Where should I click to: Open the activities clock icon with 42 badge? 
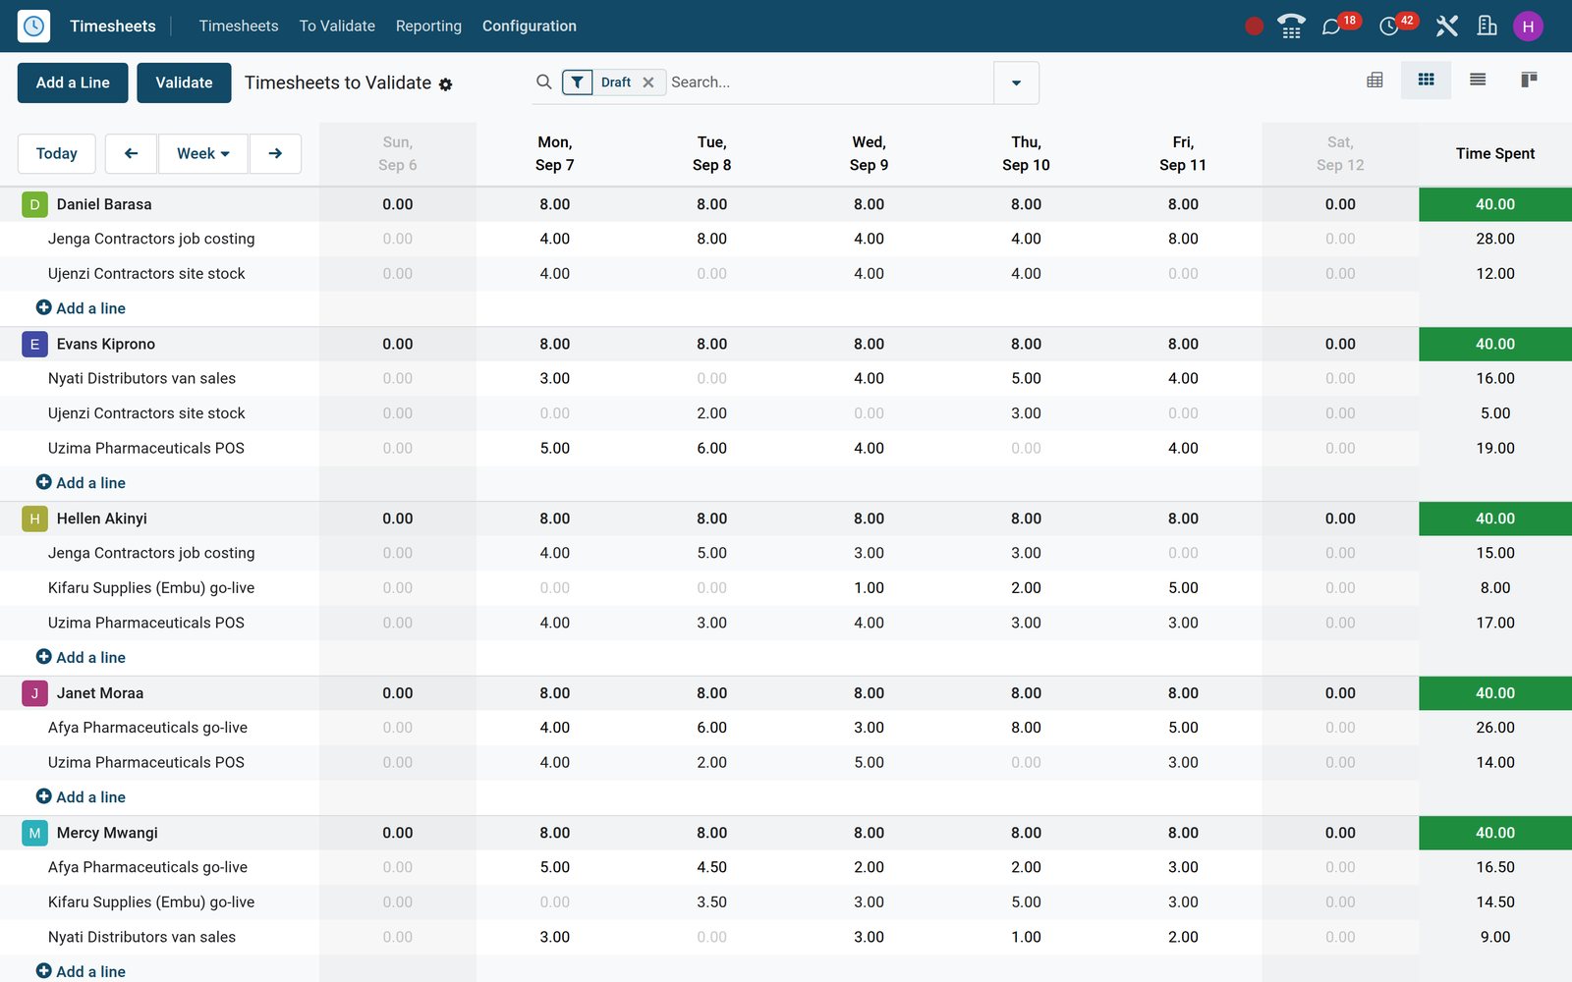coord(1388,27)
